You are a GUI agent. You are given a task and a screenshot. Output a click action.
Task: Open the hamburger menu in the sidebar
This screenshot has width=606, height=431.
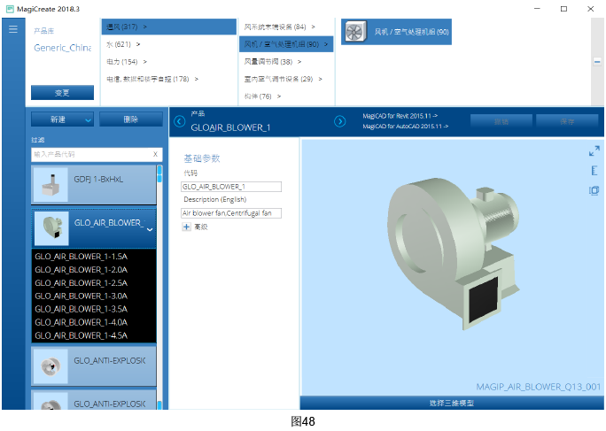(x=13, y=29)
